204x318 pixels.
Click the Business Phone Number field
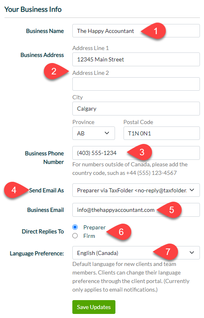pyautogui.click(x=136, y=153)
